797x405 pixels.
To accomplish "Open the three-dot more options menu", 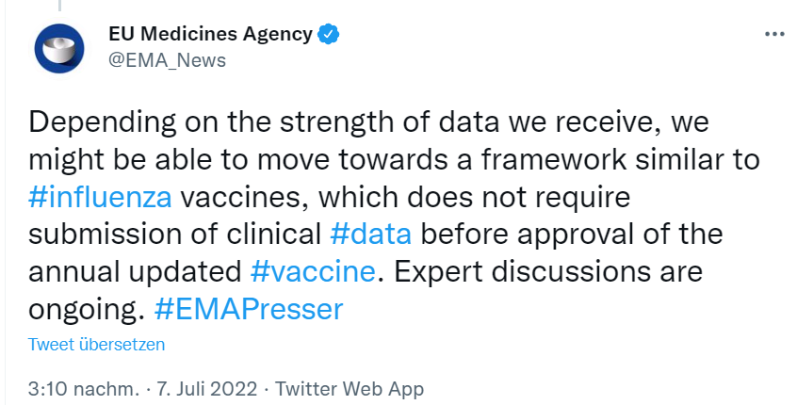I will [774, 34].
